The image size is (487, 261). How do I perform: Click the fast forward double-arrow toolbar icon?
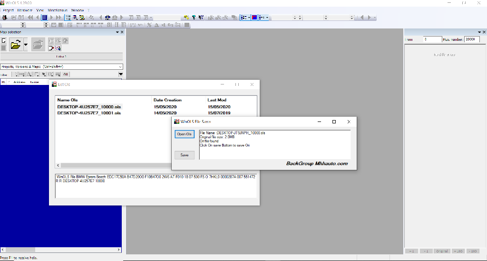click(x=58, y=18)
